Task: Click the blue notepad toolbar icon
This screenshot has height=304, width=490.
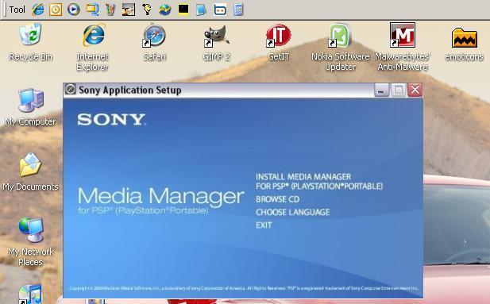Action: click(201, 10)
